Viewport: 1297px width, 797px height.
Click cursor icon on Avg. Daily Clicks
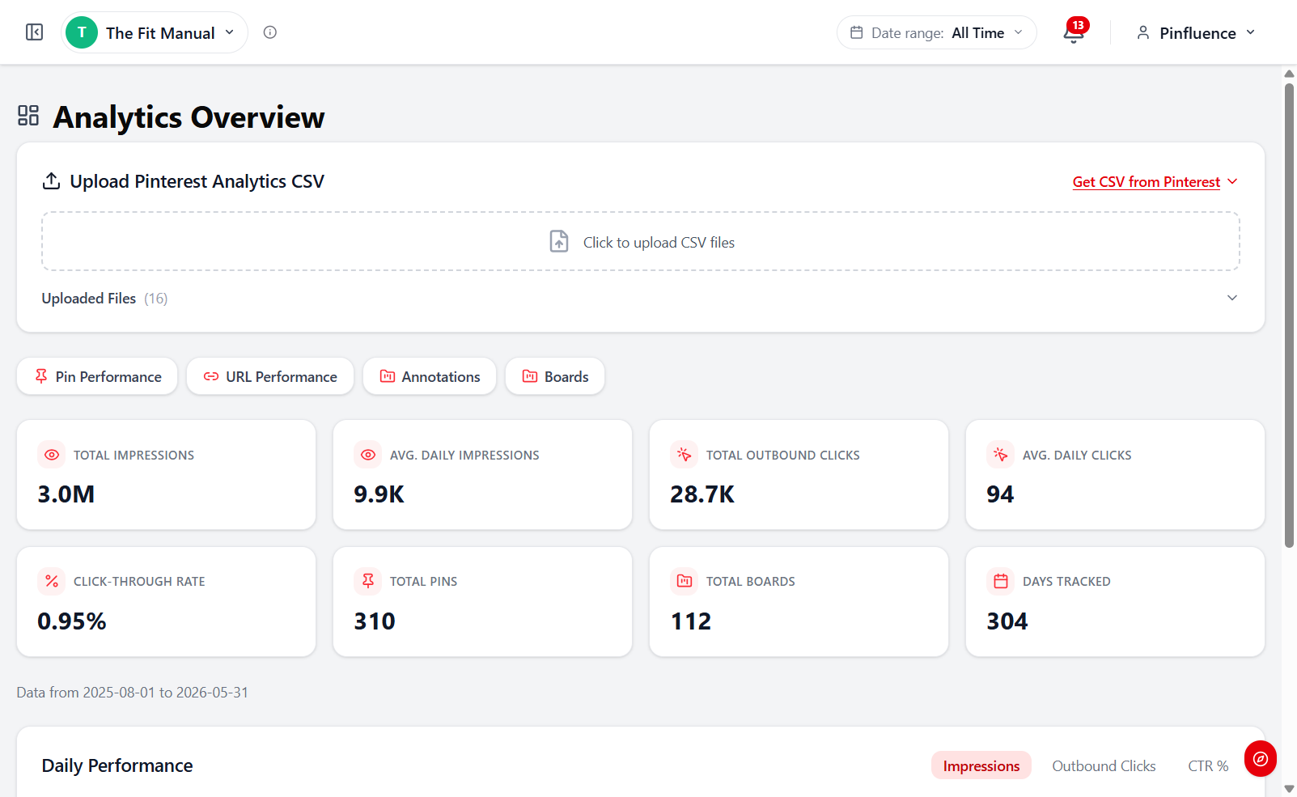tap(1001, 455)
